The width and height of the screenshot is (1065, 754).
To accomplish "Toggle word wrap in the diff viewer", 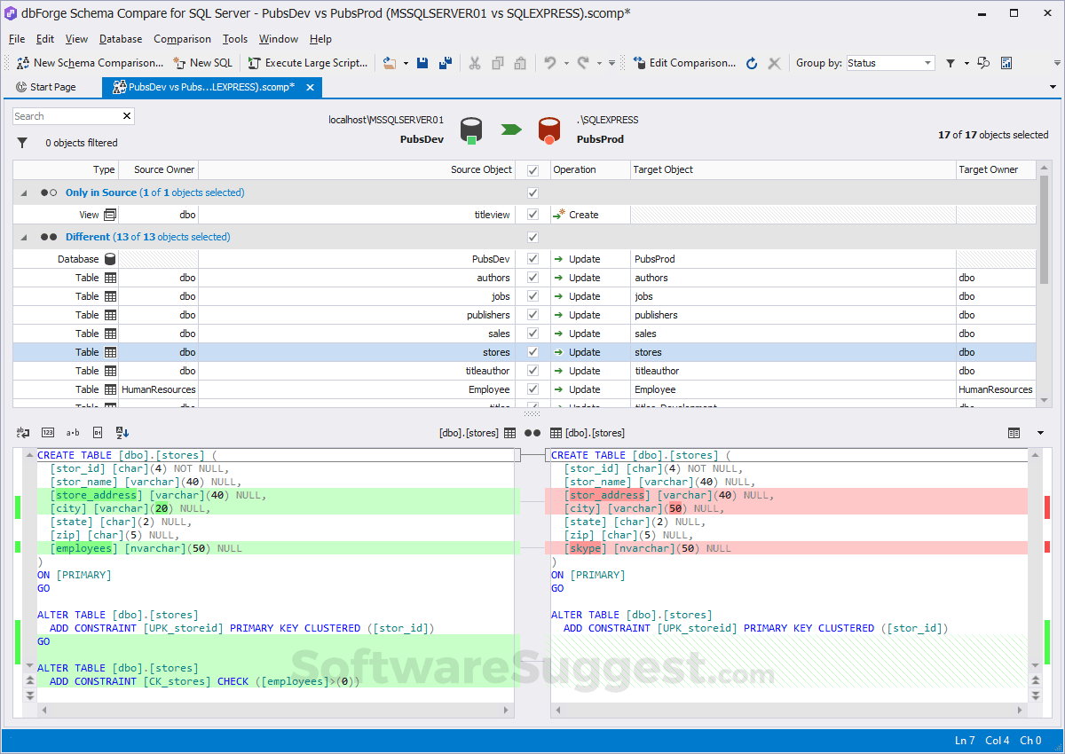I will tap(22, 433).
